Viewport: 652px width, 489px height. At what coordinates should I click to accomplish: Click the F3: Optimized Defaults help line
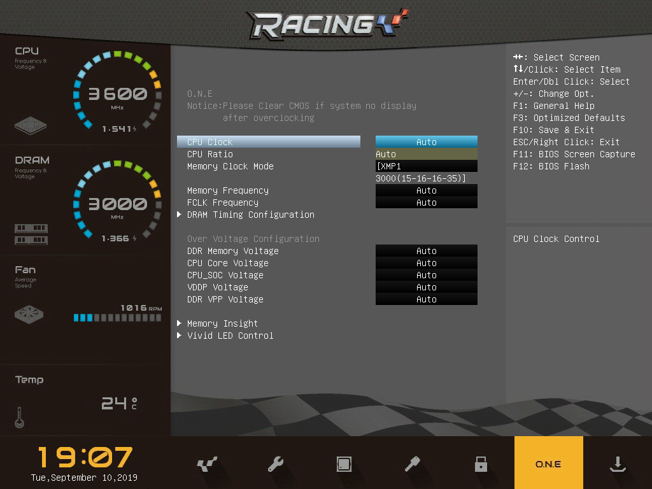(x=569, y=118)
